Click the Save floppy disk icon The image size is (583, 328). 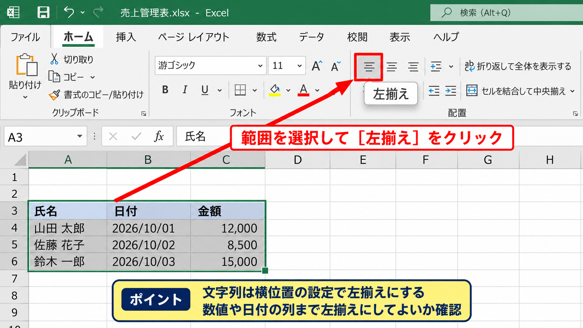coord(43,13)
